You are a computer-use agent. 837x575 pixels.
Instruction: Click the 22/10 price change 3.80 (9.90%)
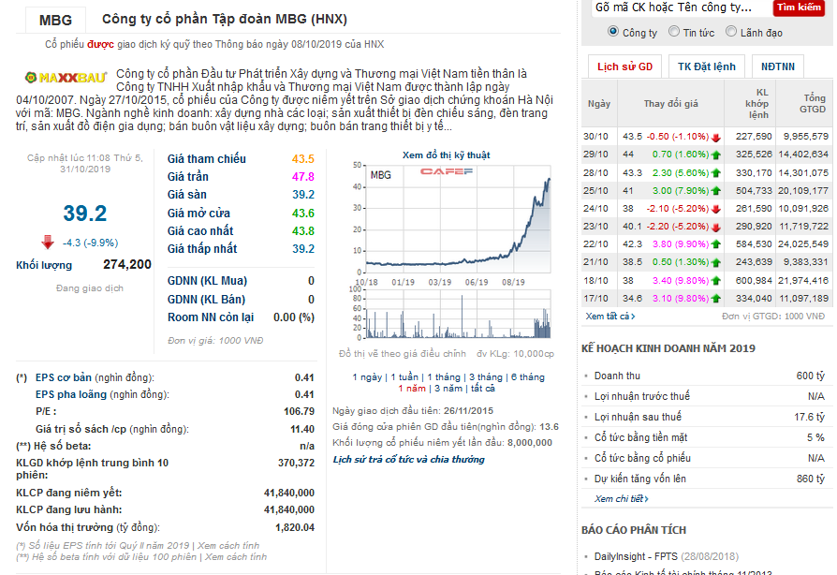pos(681,244)
